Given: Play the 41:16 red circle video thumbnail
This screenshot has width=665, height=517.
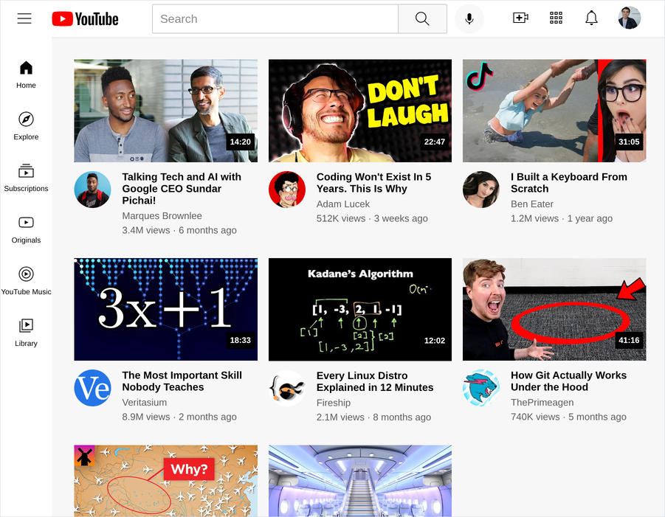Looking at the screenshot, I should [554, 309].
